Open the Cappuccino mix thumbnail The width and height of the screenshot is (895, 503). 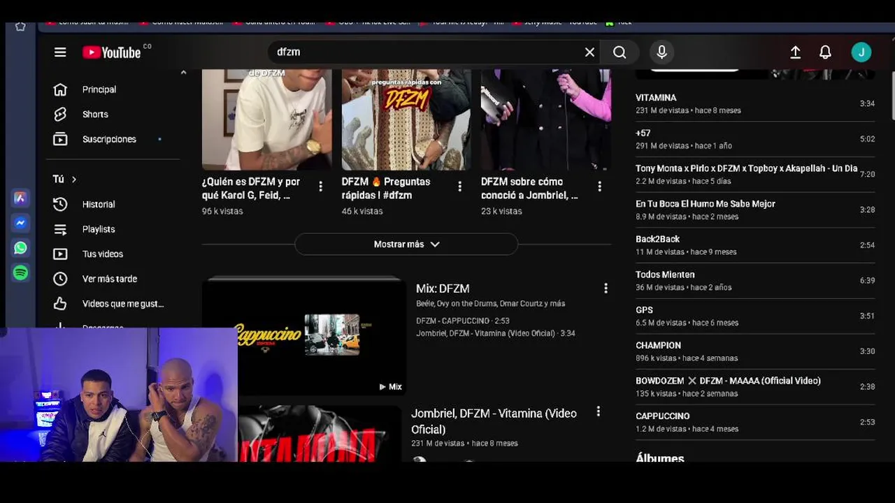[x=303, y=337]
